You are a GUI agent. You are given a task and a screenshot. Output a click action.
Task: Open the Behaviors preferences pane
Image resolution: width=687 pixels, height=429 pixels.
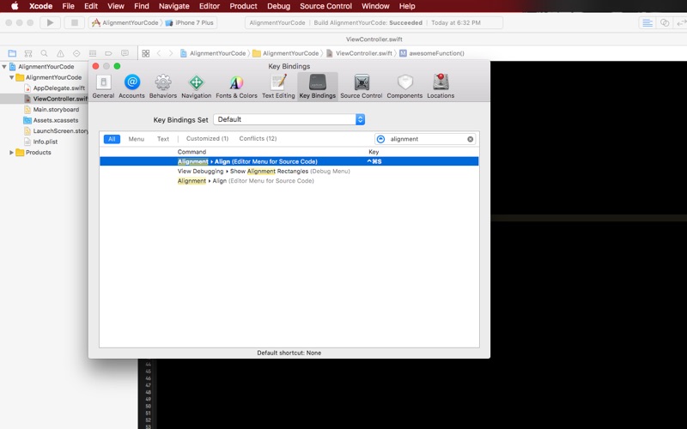coord(163,87)
